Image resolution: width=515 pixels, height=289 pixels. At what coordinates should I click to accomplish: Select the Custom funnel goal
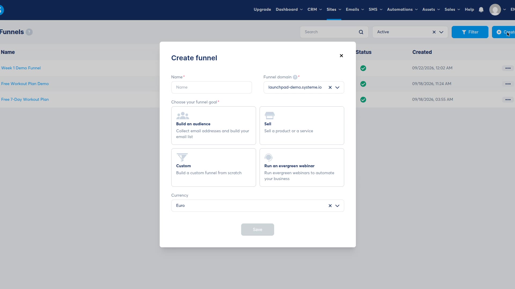coord(214,168)
